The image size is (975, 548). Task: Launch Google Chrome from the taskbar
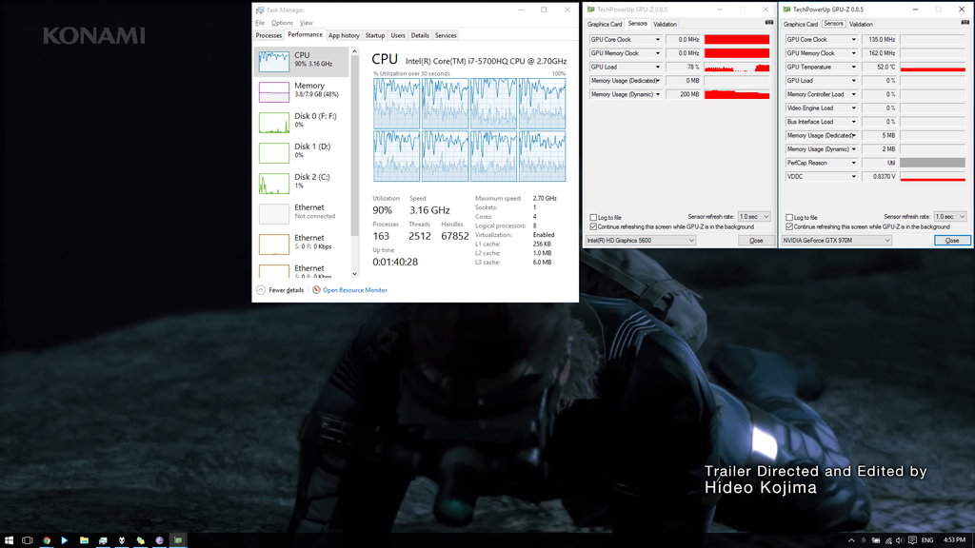click(x=47, y=540)
